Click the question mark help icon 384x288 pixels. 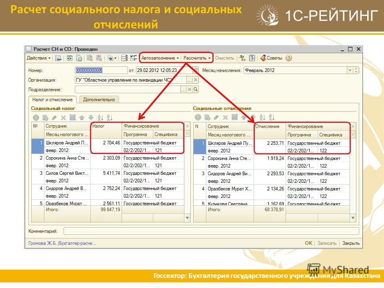[289, 58]
